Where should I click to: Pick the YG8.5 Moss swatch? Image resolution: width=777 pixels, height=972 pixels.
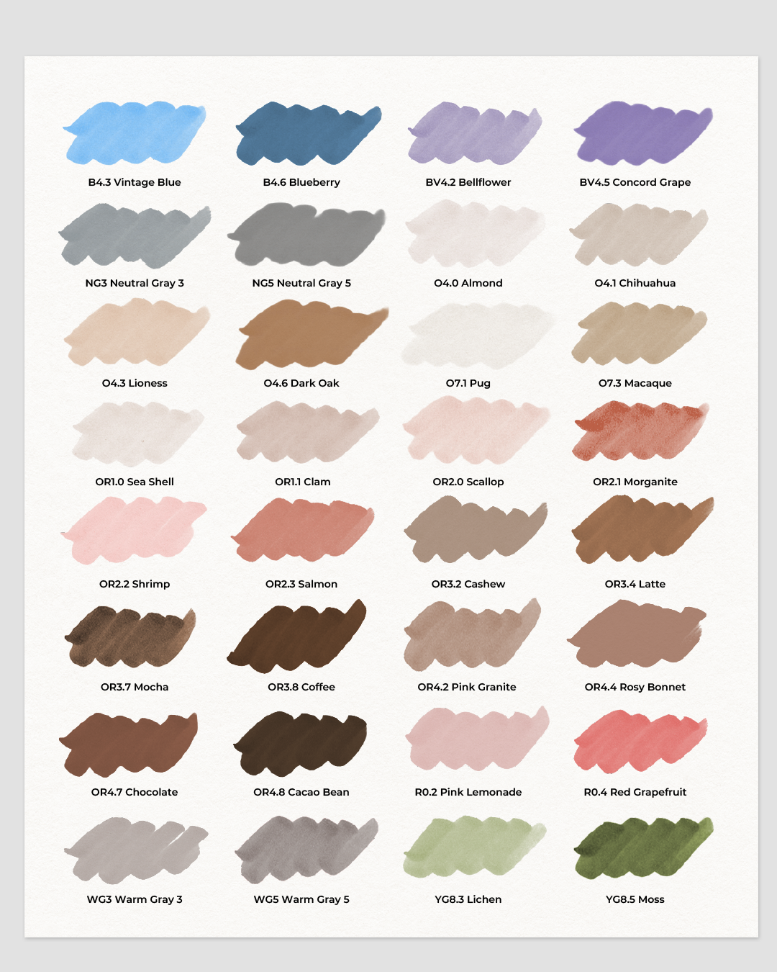tap(643, 847)
